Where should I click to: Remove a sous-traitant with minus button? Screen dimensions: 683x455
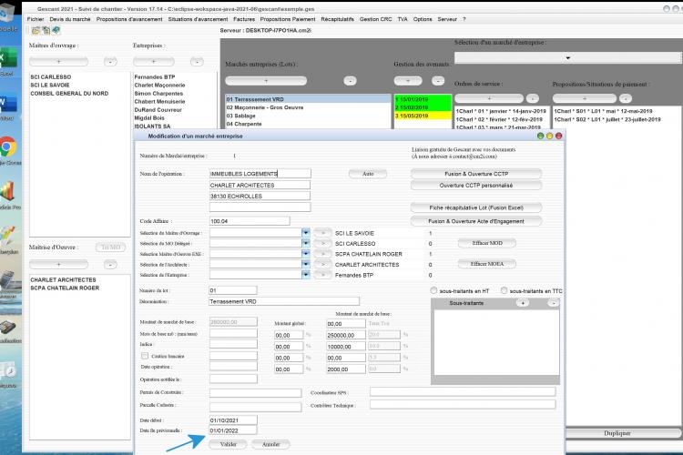tap(553, 303)
